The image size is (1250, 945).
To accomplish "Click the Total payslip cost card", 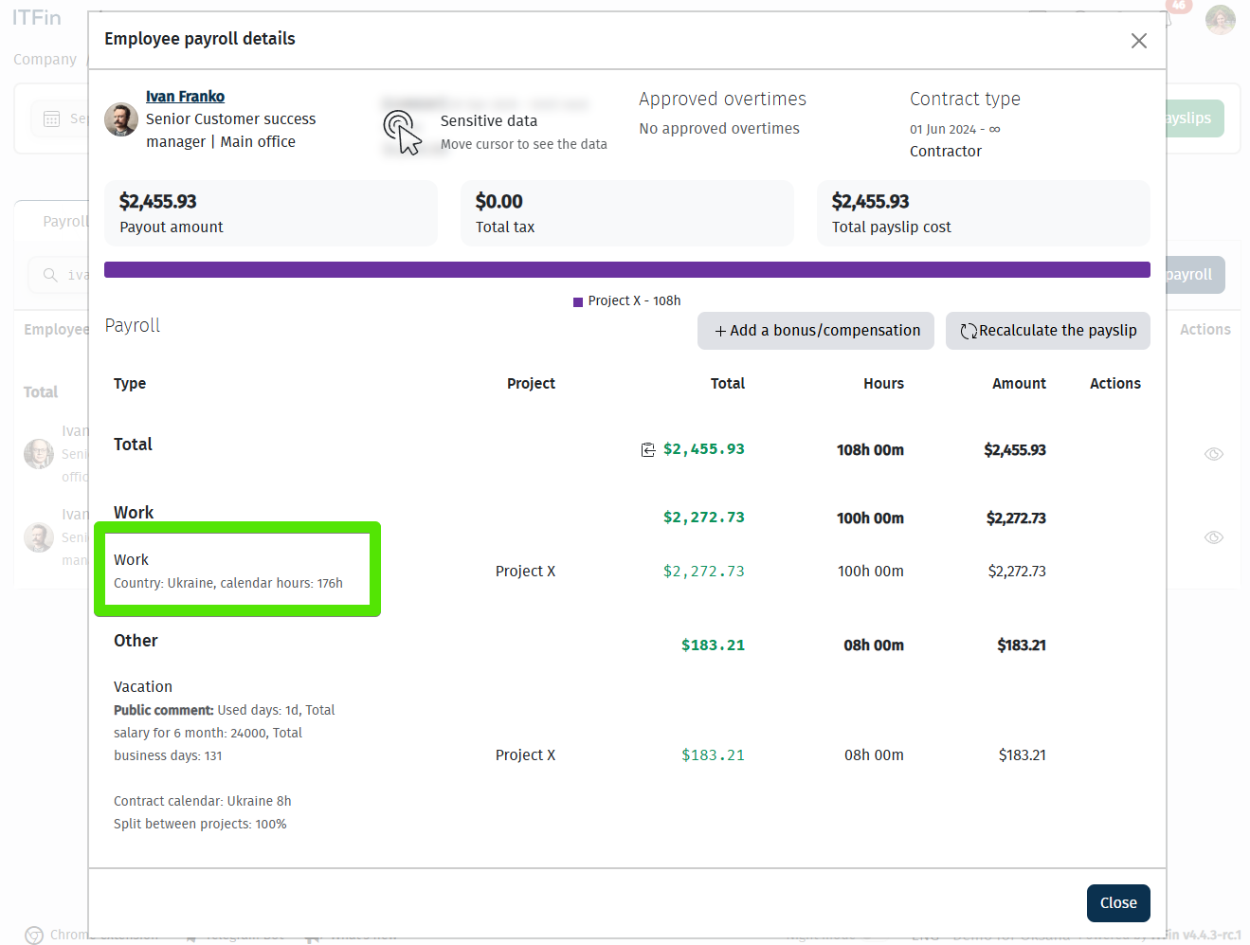I will click(x=983, y=213).
